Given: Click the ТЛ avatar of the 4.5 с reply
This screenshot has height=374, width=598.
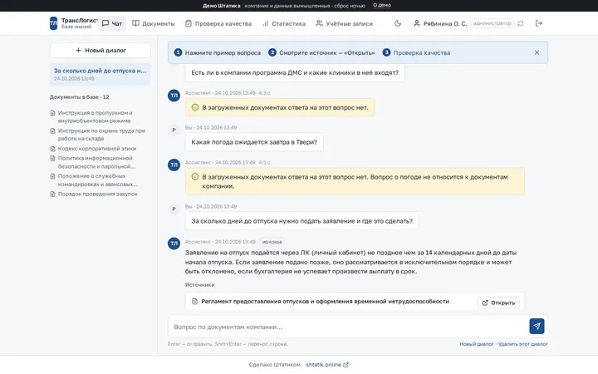Looking at the screenshot, I should tap(174, 165).
